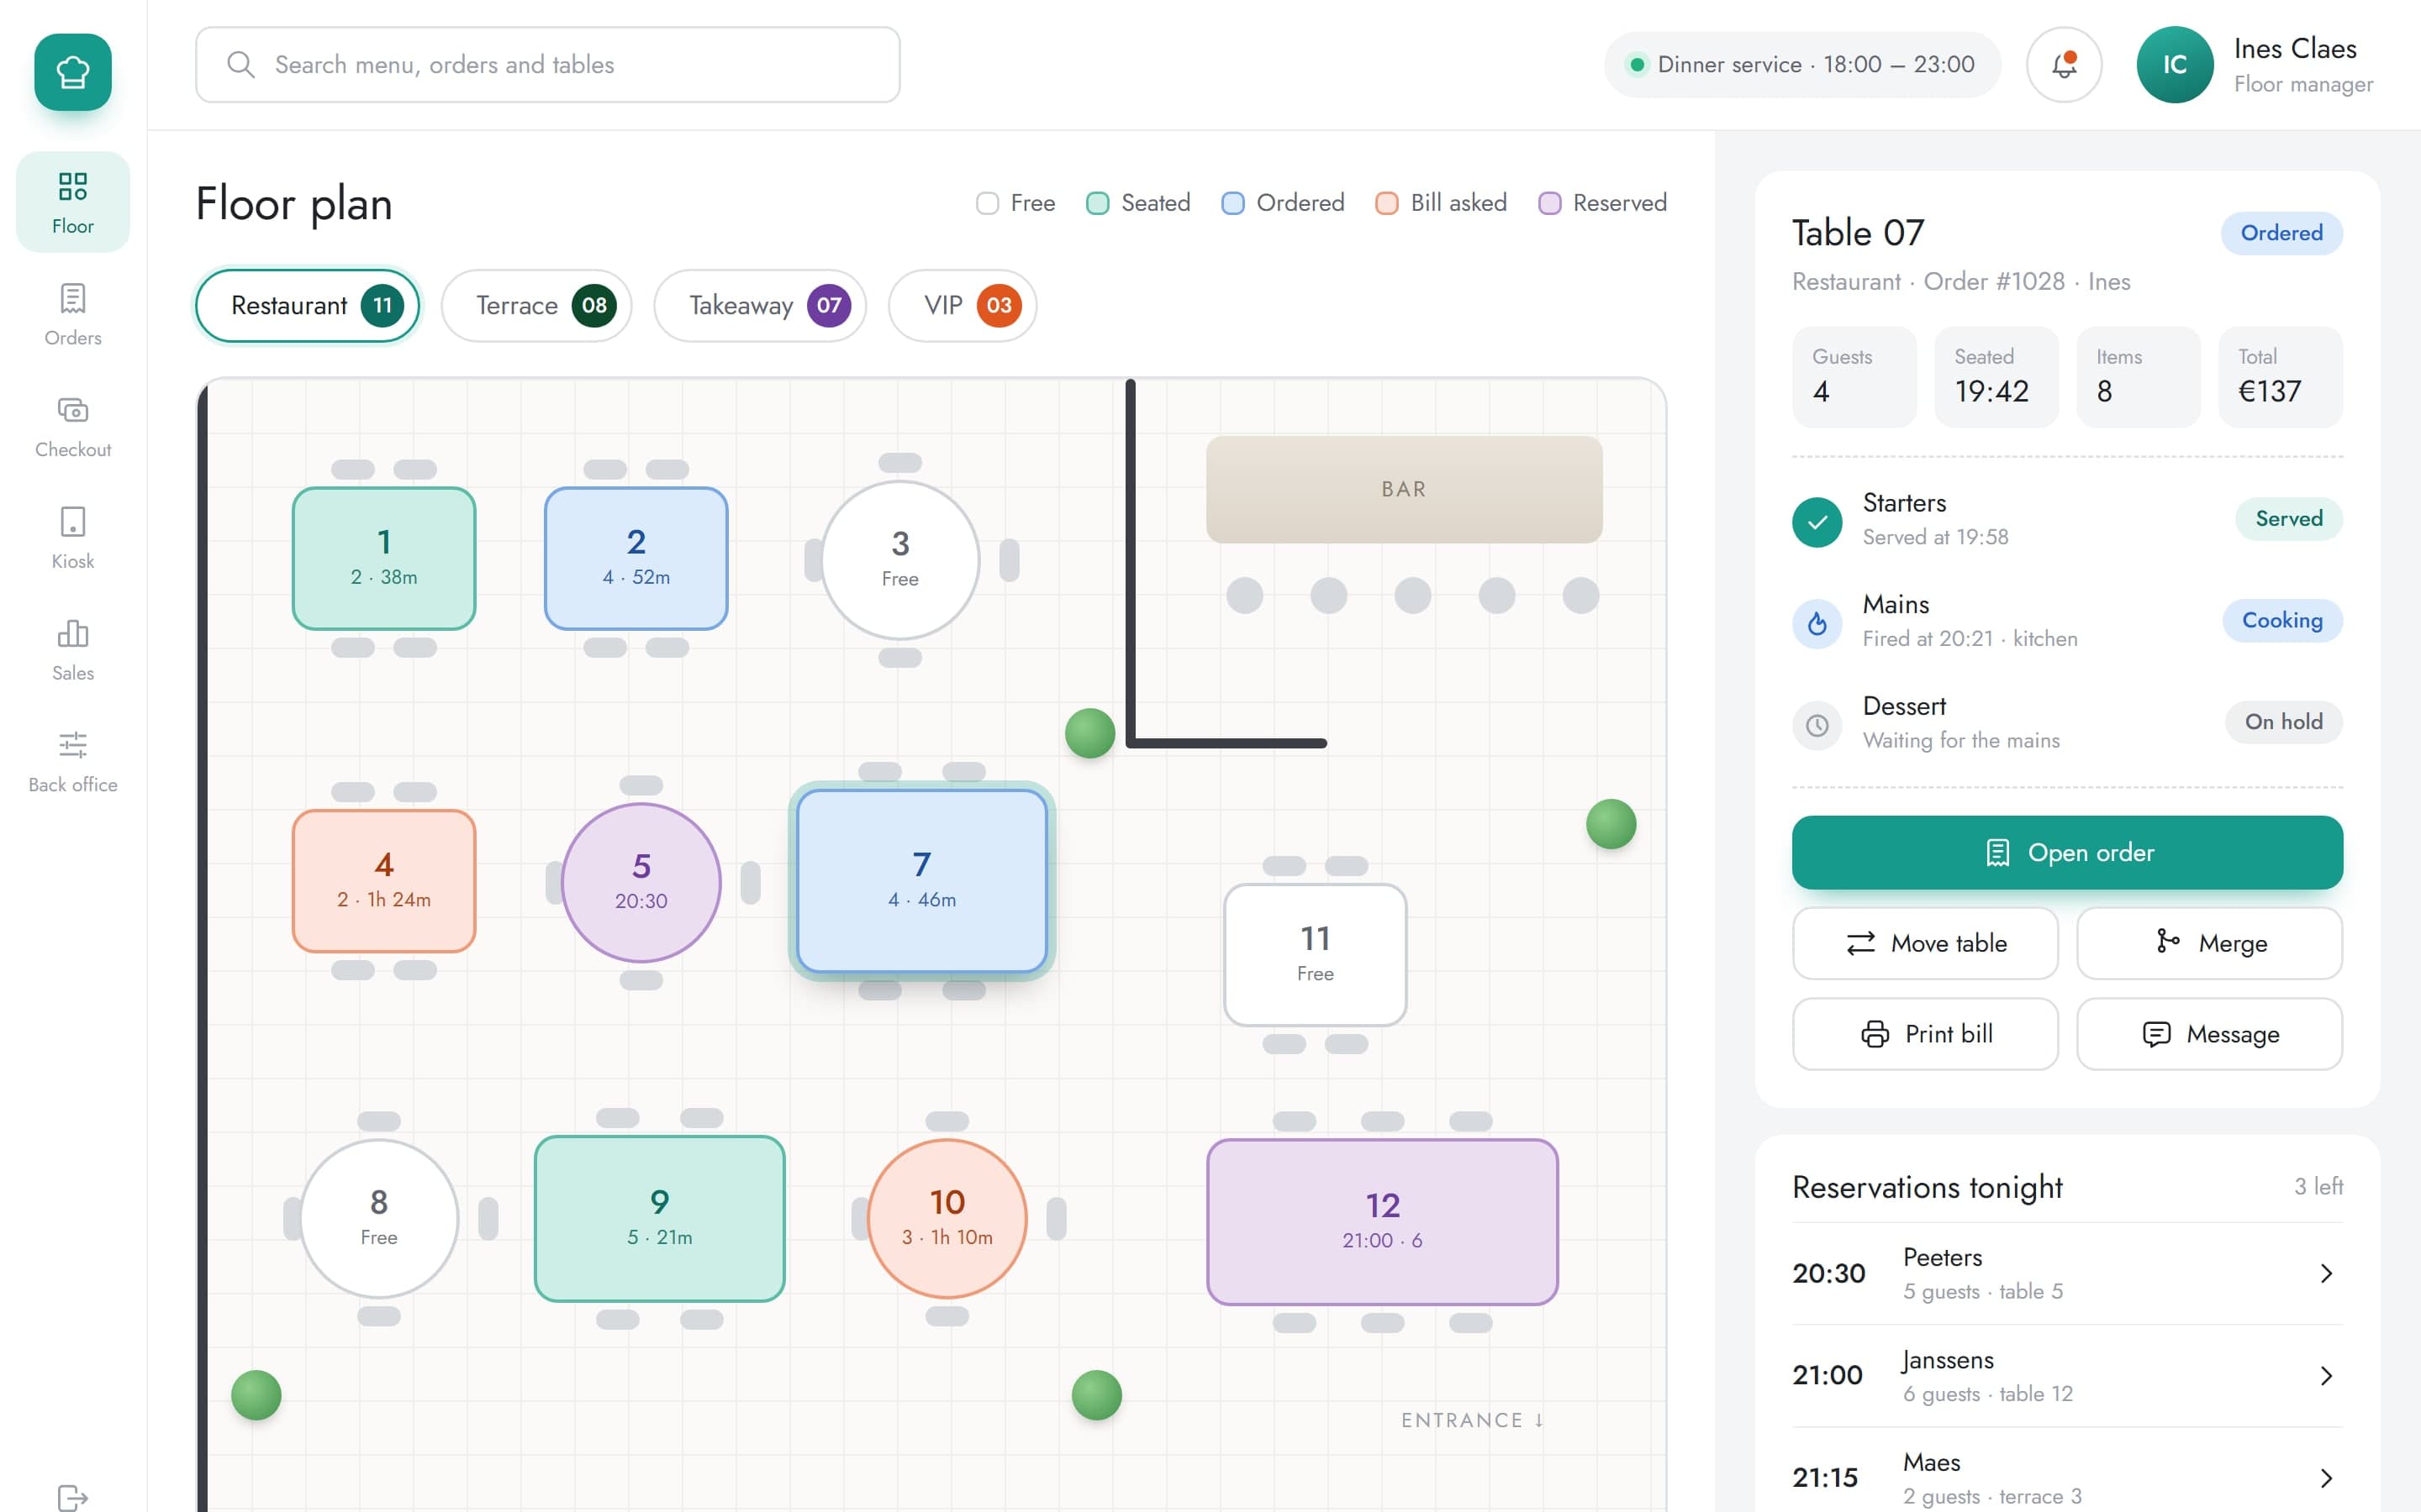The image size is (2421, 1512).
Task: Expand the Janssens 21:00 reservation
Action: [x=2067, y=1376]
